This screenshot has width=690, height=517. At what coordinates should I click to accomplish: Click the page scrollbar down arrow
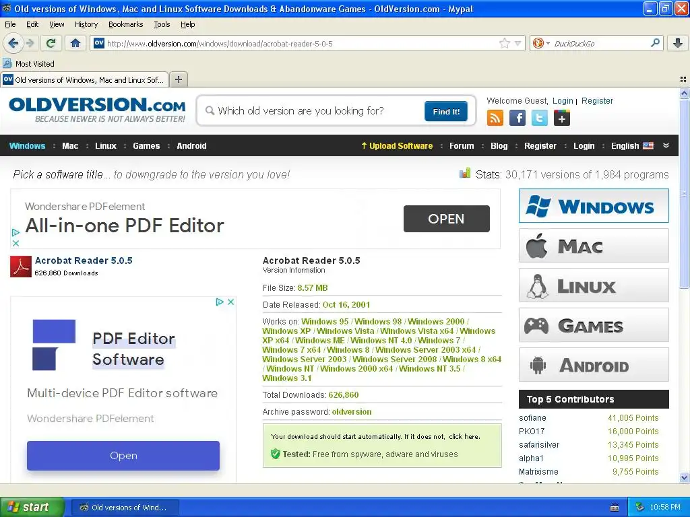point(684,477)
